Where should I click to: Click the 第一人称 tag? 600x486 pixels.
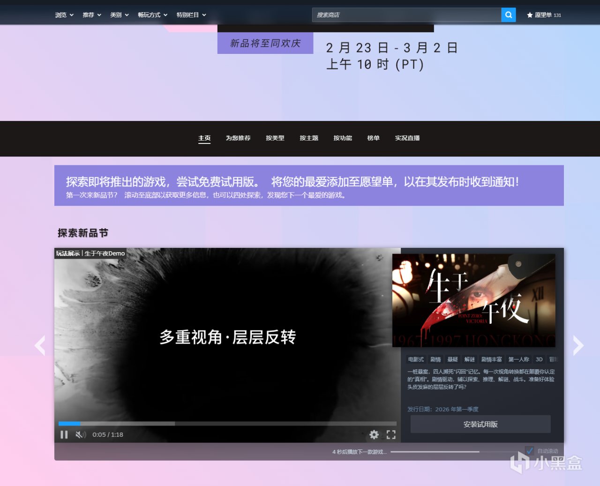[518, 359]
